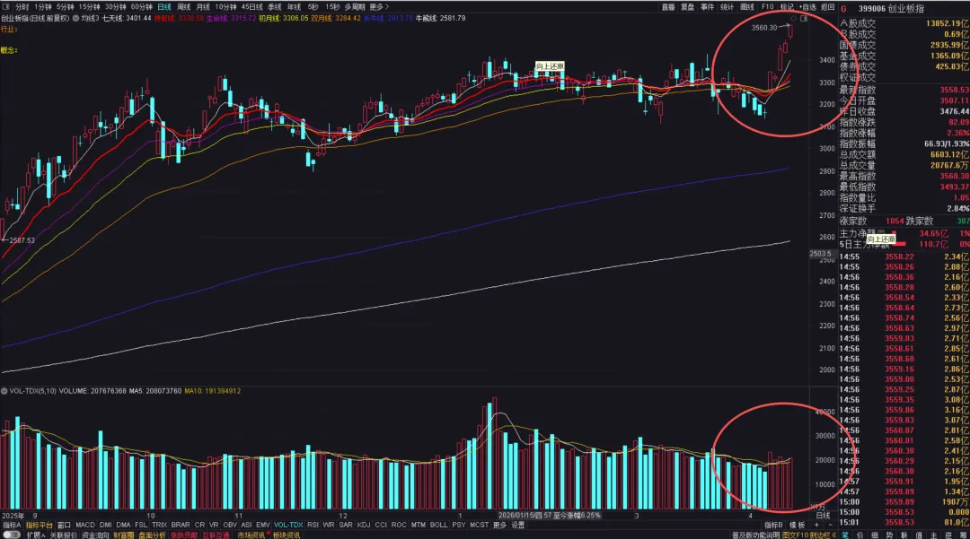The height and width of the screenshot is (539, 970).
Task: Select the 月线 monthly chart tab
Action: click(x=203, y=7)
